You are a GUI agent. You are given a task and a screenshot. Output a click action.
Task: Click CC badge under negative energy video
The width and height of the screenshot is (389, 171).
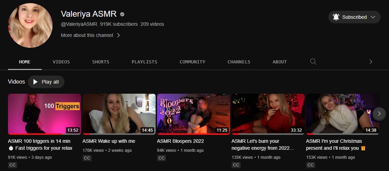[236, 165]
